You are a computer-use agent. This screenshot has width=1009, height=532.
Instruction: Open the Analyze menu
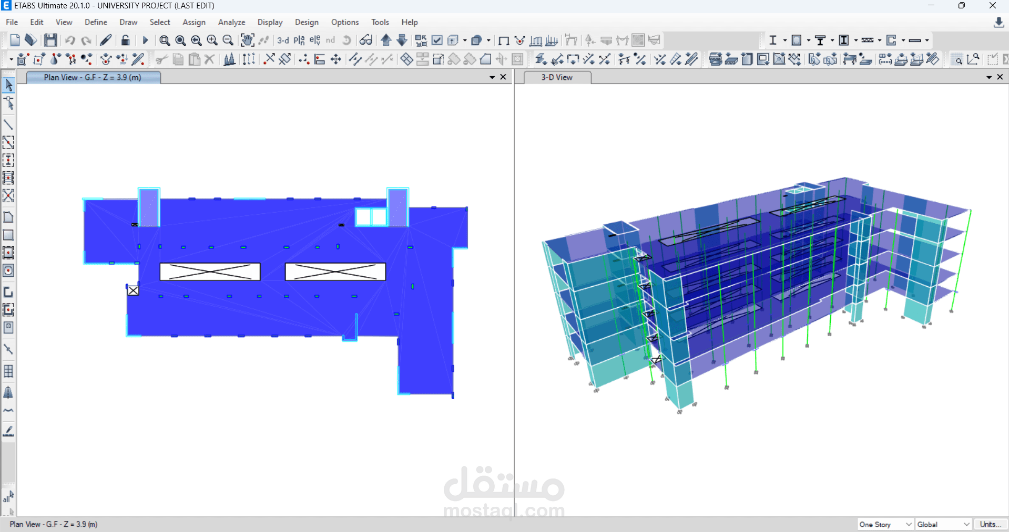[231, 22]
